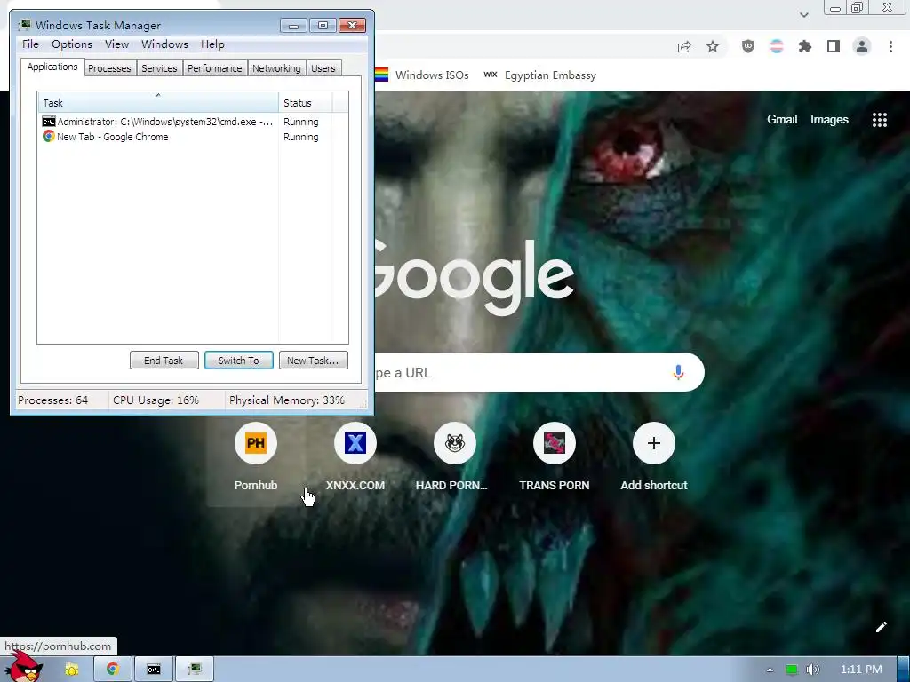
Task: Open the Start button with the bird icon
Action: pyautogui.click(x=23, y=668)
